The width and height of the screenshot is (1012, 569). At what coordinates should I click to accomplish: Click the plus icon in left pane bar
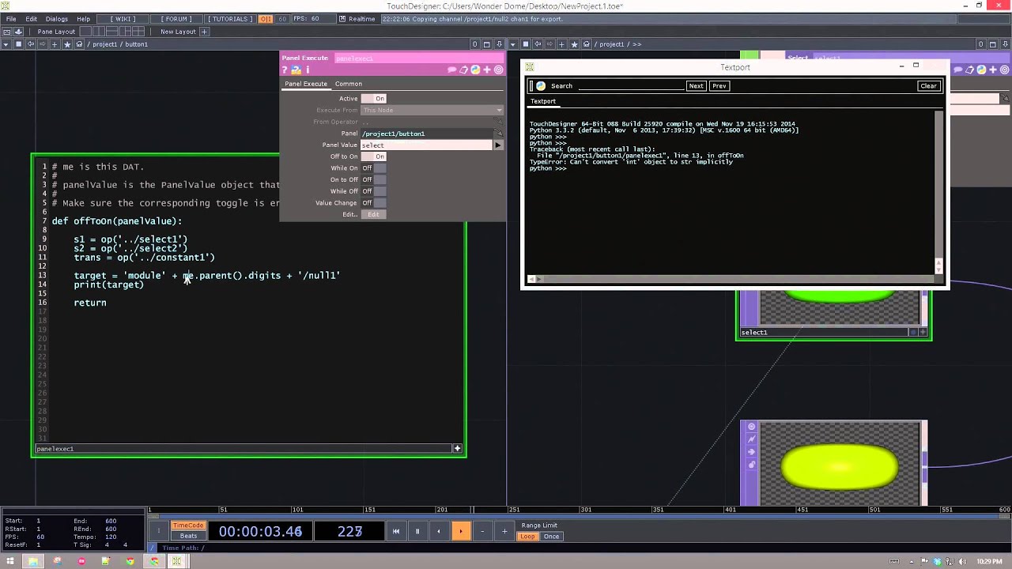55,44
